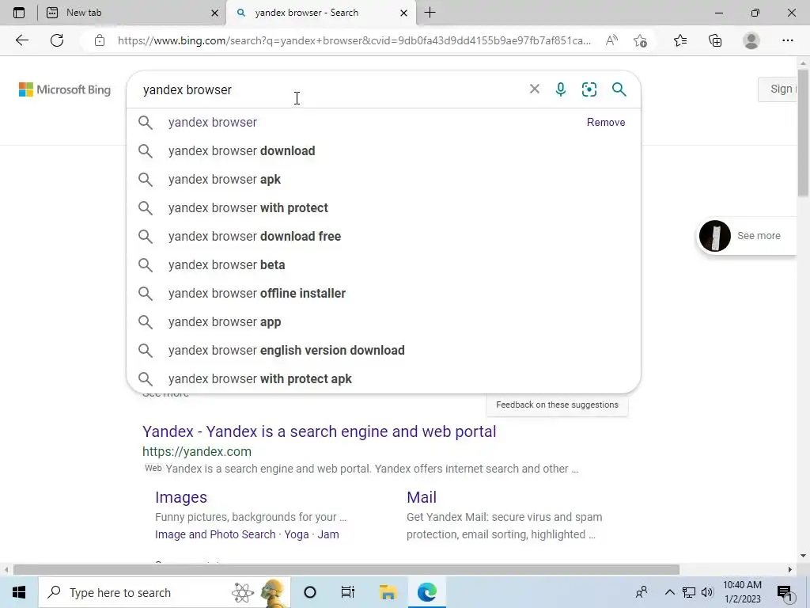Open Read aloud from address bar
The image size is (810, 608).
pos(611,40)
